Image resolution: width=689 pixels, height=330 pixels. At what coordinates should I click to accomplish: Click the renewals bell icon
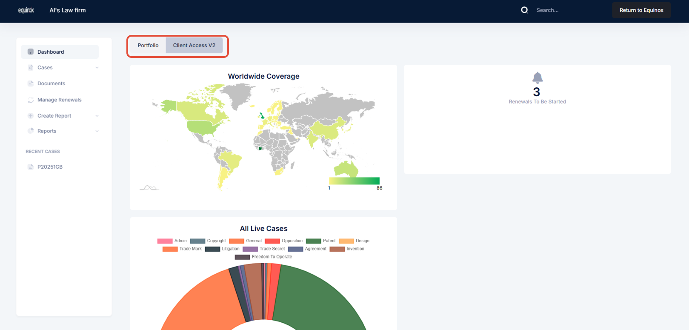click(x=537, y=77)
